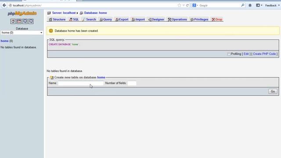Switch to the Designer tab

coord(156,19)
